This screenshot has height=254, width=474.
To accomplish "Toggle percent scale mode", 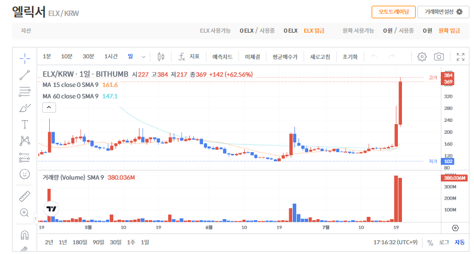I will (430, 243).
